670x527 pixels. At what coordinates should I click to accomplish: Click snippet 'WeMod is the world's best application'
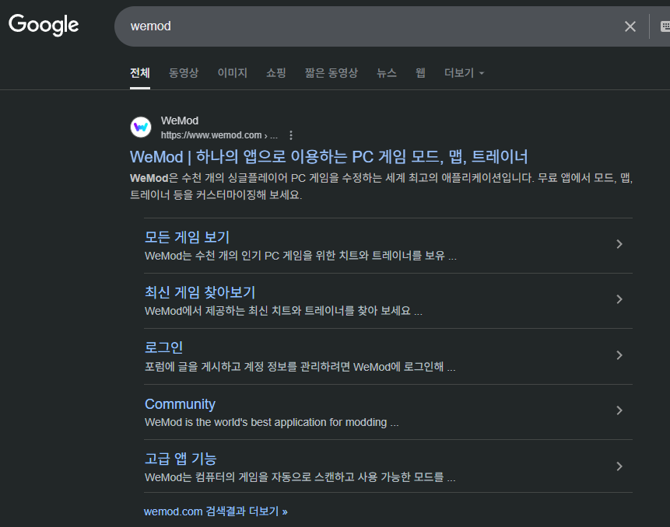click(x=272, y=422)
